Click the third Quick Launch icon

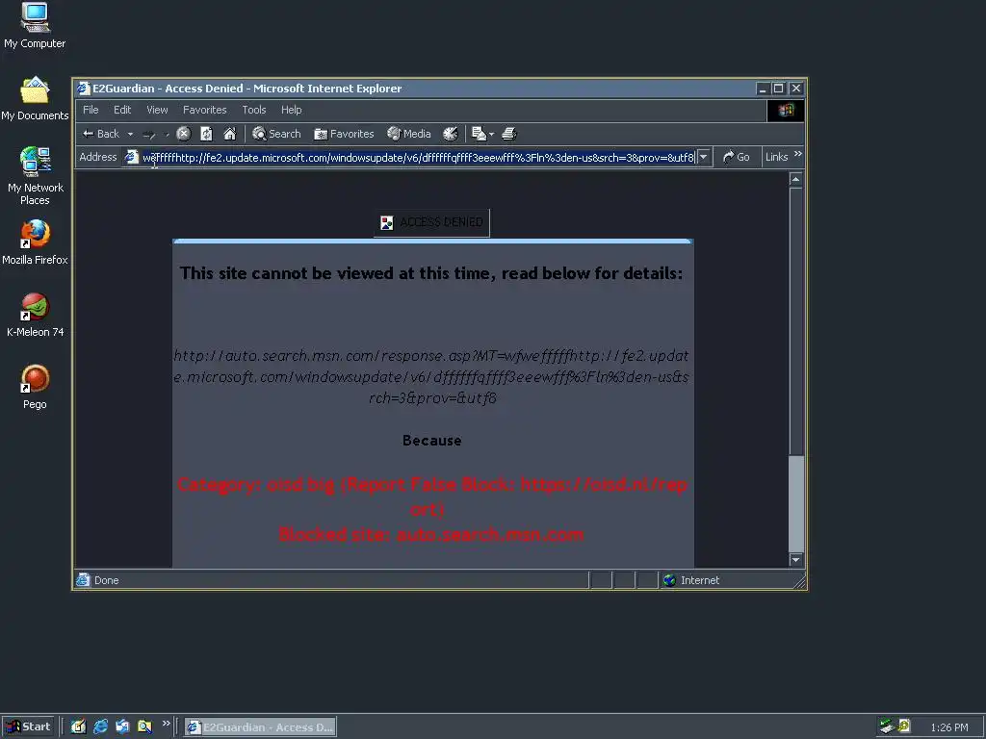(x=122, y=726)
